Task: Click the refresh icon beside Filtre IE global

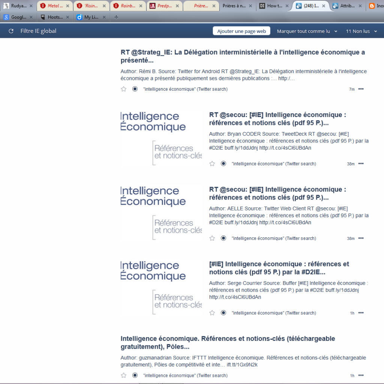Action: click(11, 31)
